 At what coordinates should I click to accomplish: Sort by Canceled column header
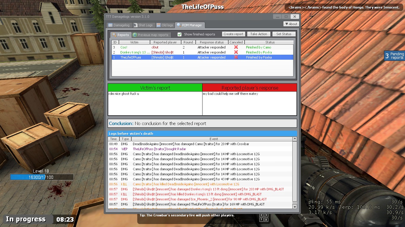click(x=236, y=42)
